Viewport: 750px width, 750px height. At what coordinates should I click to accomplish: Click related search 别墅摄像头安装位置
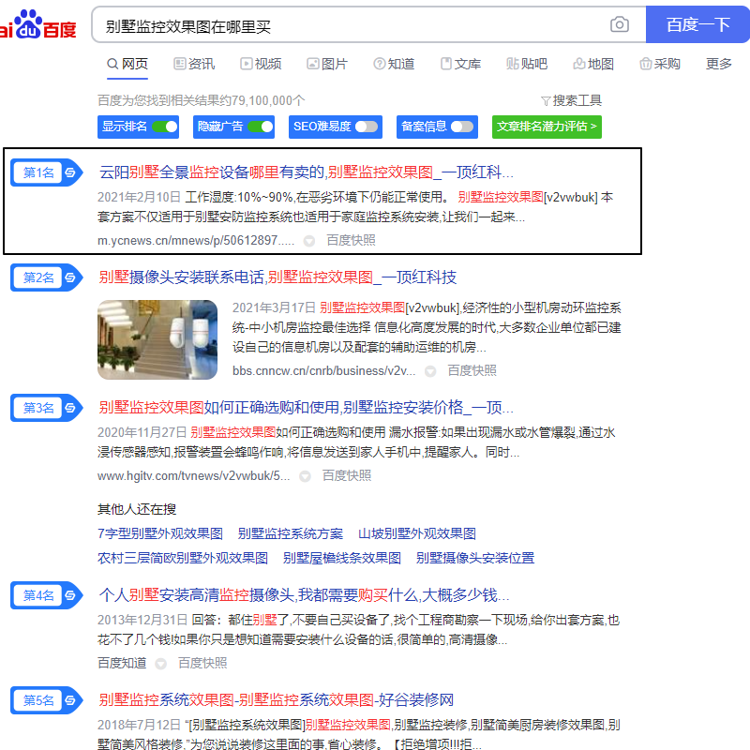475,558
